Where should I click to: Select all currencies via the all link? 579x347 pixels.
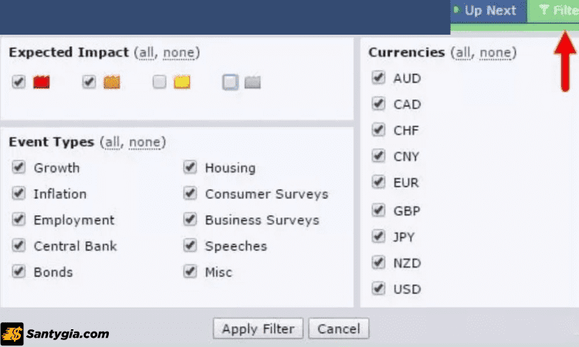coord(462,52)
